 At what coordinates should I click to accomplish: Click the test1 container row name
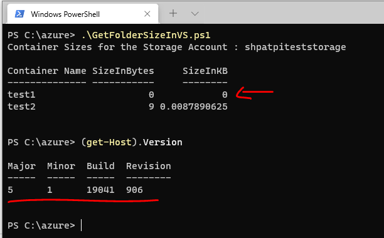pyautogui.click(x=21, y=95)
